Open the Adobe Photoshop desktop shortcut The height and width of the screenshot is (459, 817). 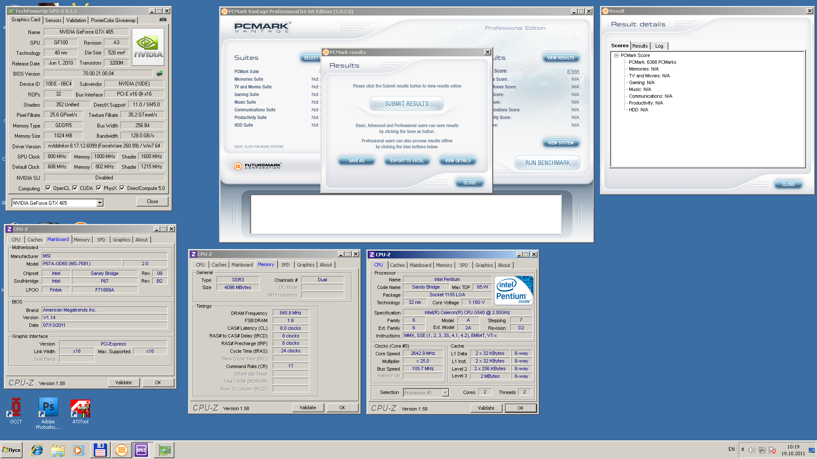pyautogui.click(x=48, y=414)
